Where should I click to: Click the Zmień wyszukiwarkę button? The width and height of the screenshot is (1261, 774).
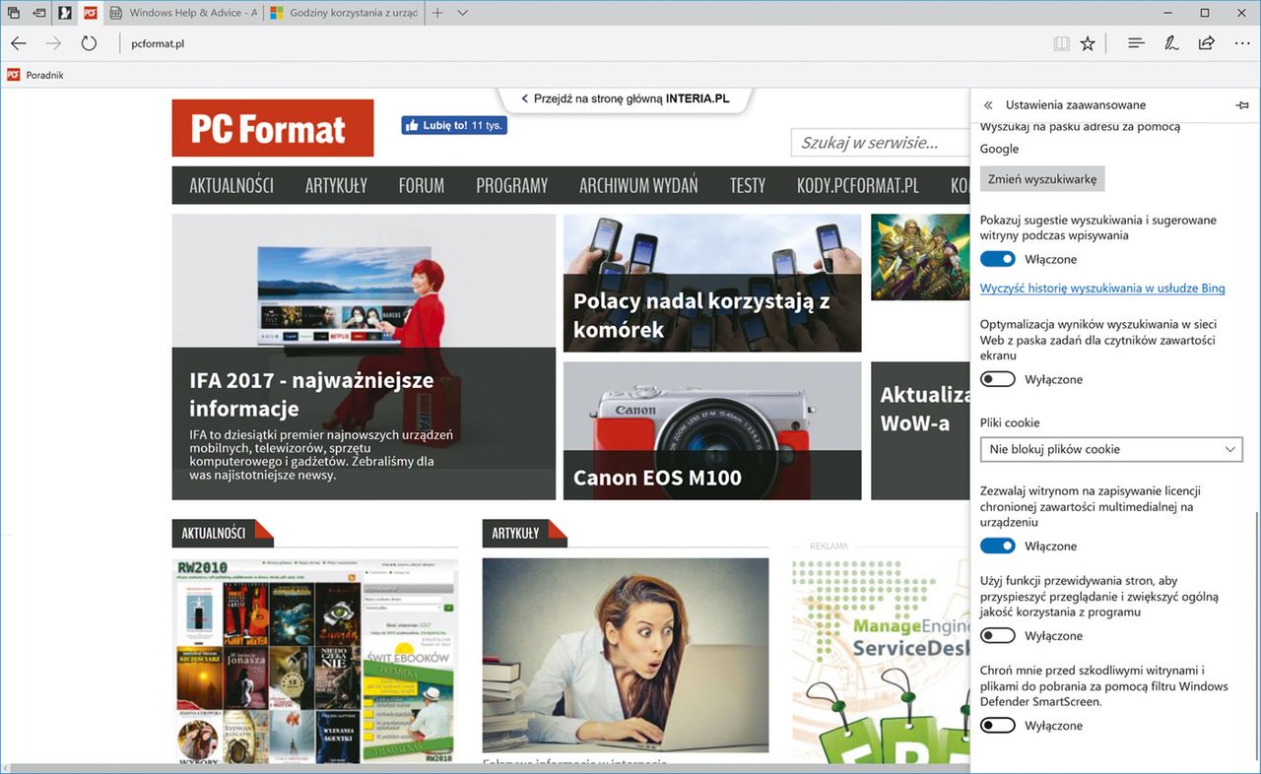click(1042, 179)
